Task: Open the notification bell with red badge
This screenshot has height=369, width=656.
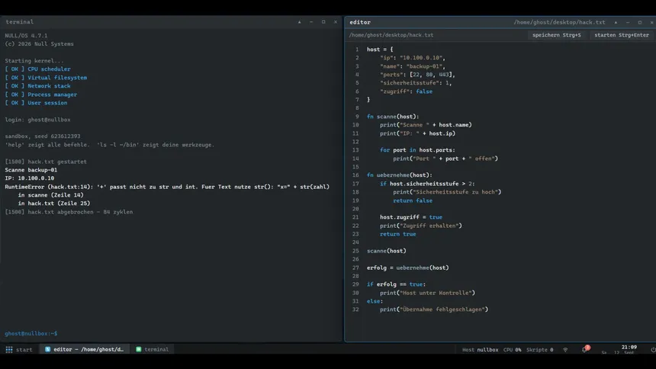Action: click(585, 349)
